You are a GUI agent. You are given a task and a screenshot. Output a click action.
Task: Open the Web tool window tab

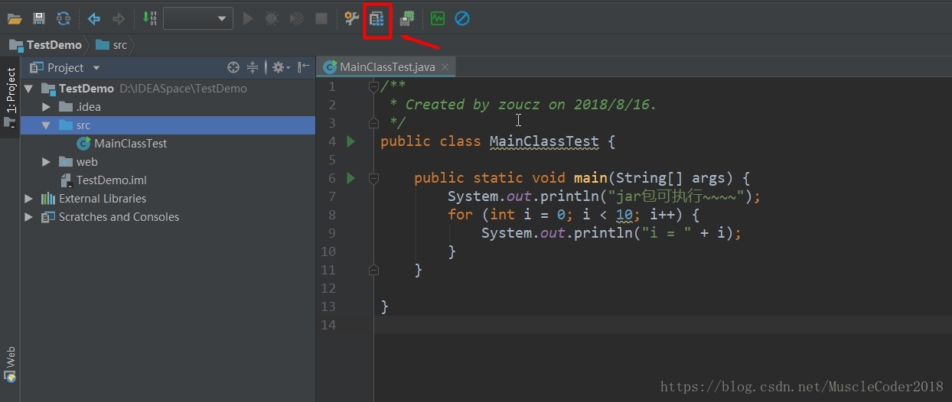[x=10, y=365]
